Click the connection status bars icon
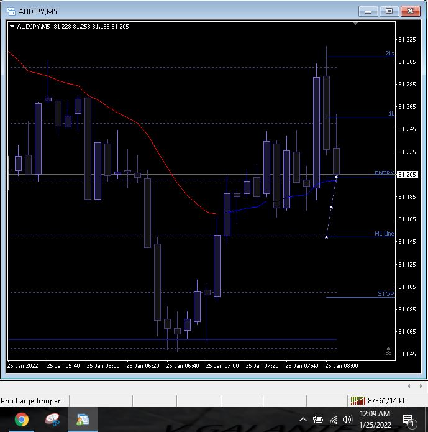The height and width of the screenshot is (432, 428). tap(358, 400)
